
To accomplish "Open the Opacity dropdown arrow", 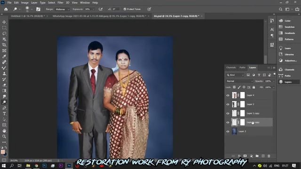I will tap(274, 81).
